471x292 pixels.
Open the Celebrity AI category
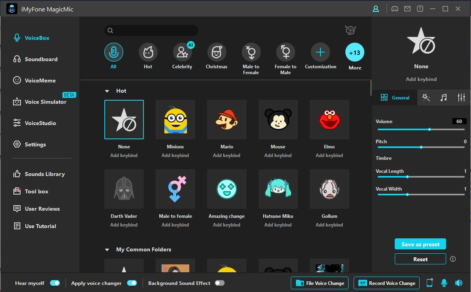click(x=182, y=52)
